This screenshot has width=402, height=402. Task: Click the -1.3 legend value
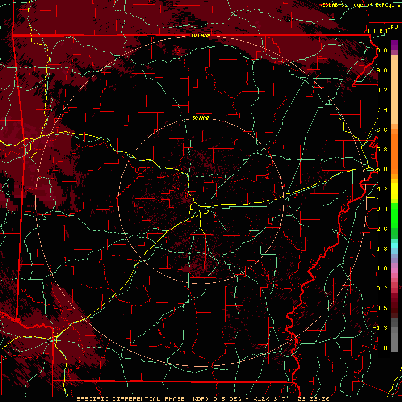click(x=380, y=328)
